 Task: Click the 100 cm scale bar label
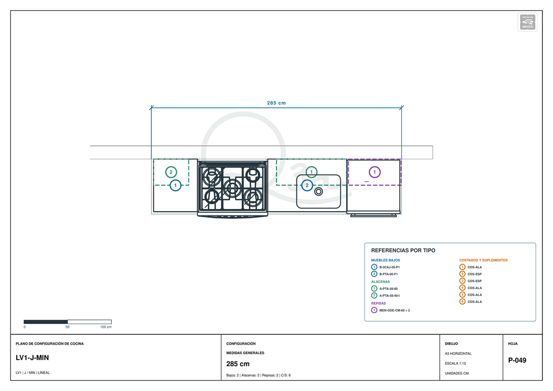pyautogui.click(x=105, y=327)
